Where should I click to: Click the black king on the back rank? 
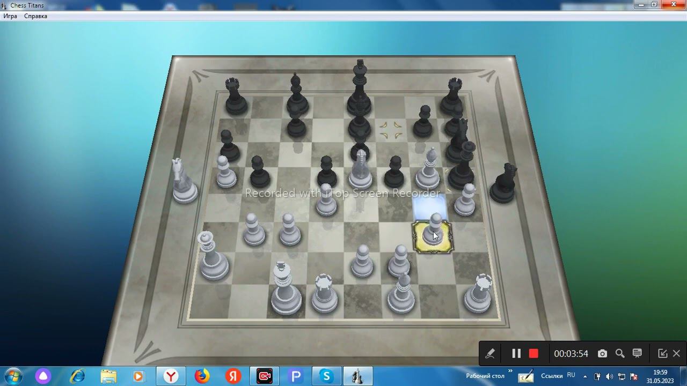pos(359,88)
